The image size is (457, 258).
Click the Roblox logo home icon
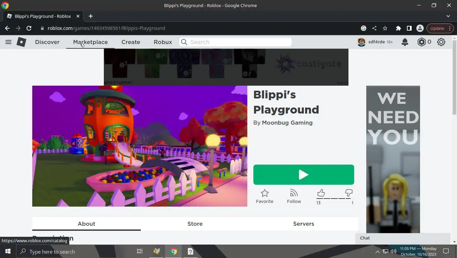(22, 42)
